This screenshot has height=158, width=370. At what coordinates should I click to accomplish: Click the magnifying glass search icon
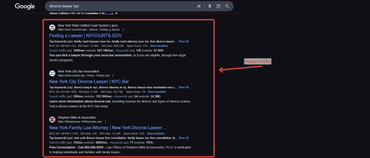[227, 6]
